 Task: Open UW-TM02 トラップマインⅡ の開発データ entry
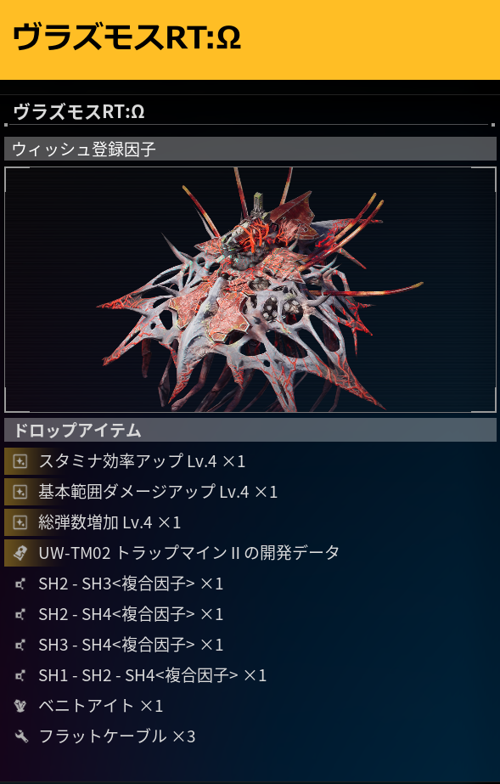pyautogui.click(x=188, y=552)
